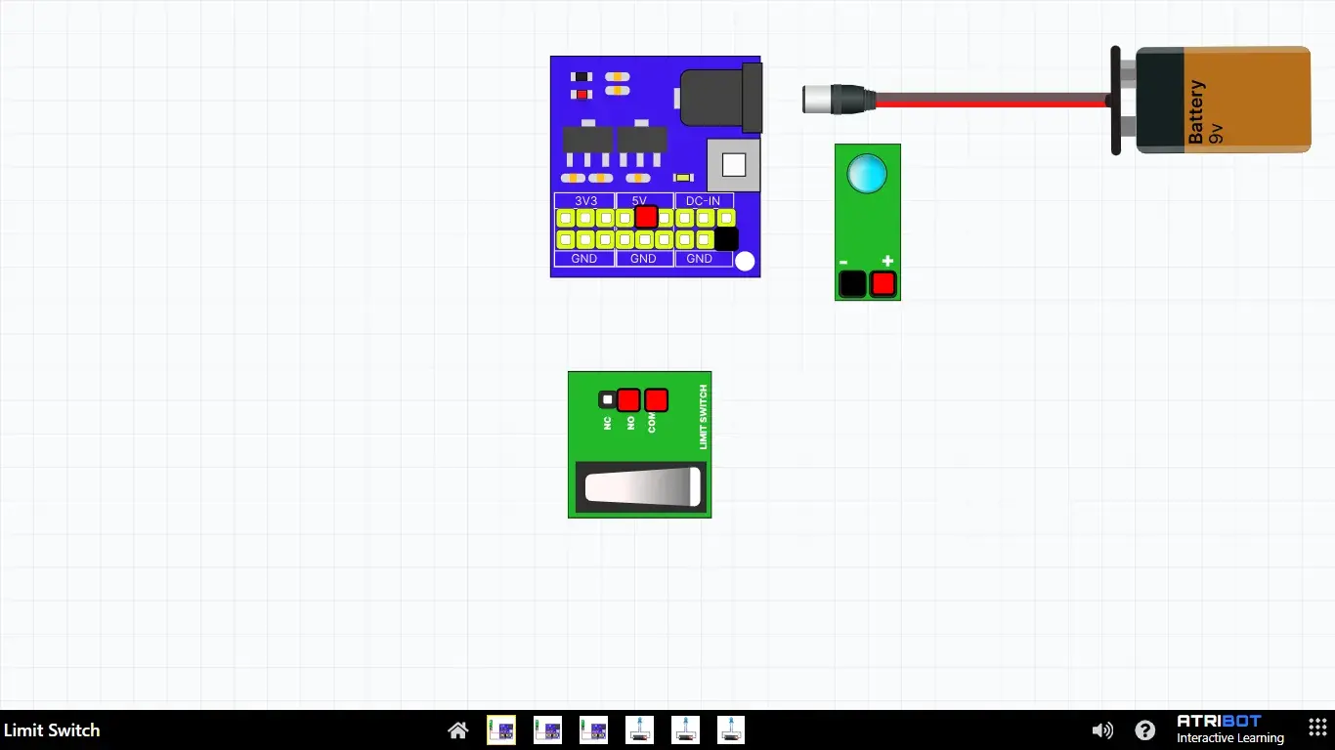Click the battery's barrel plug connector
1335x750 pixels.
point(839,100)
